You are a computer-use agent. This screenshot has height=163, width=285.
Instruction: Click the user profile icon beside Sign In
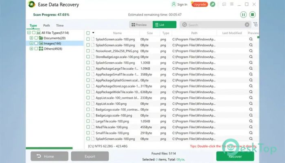point(173,4)
